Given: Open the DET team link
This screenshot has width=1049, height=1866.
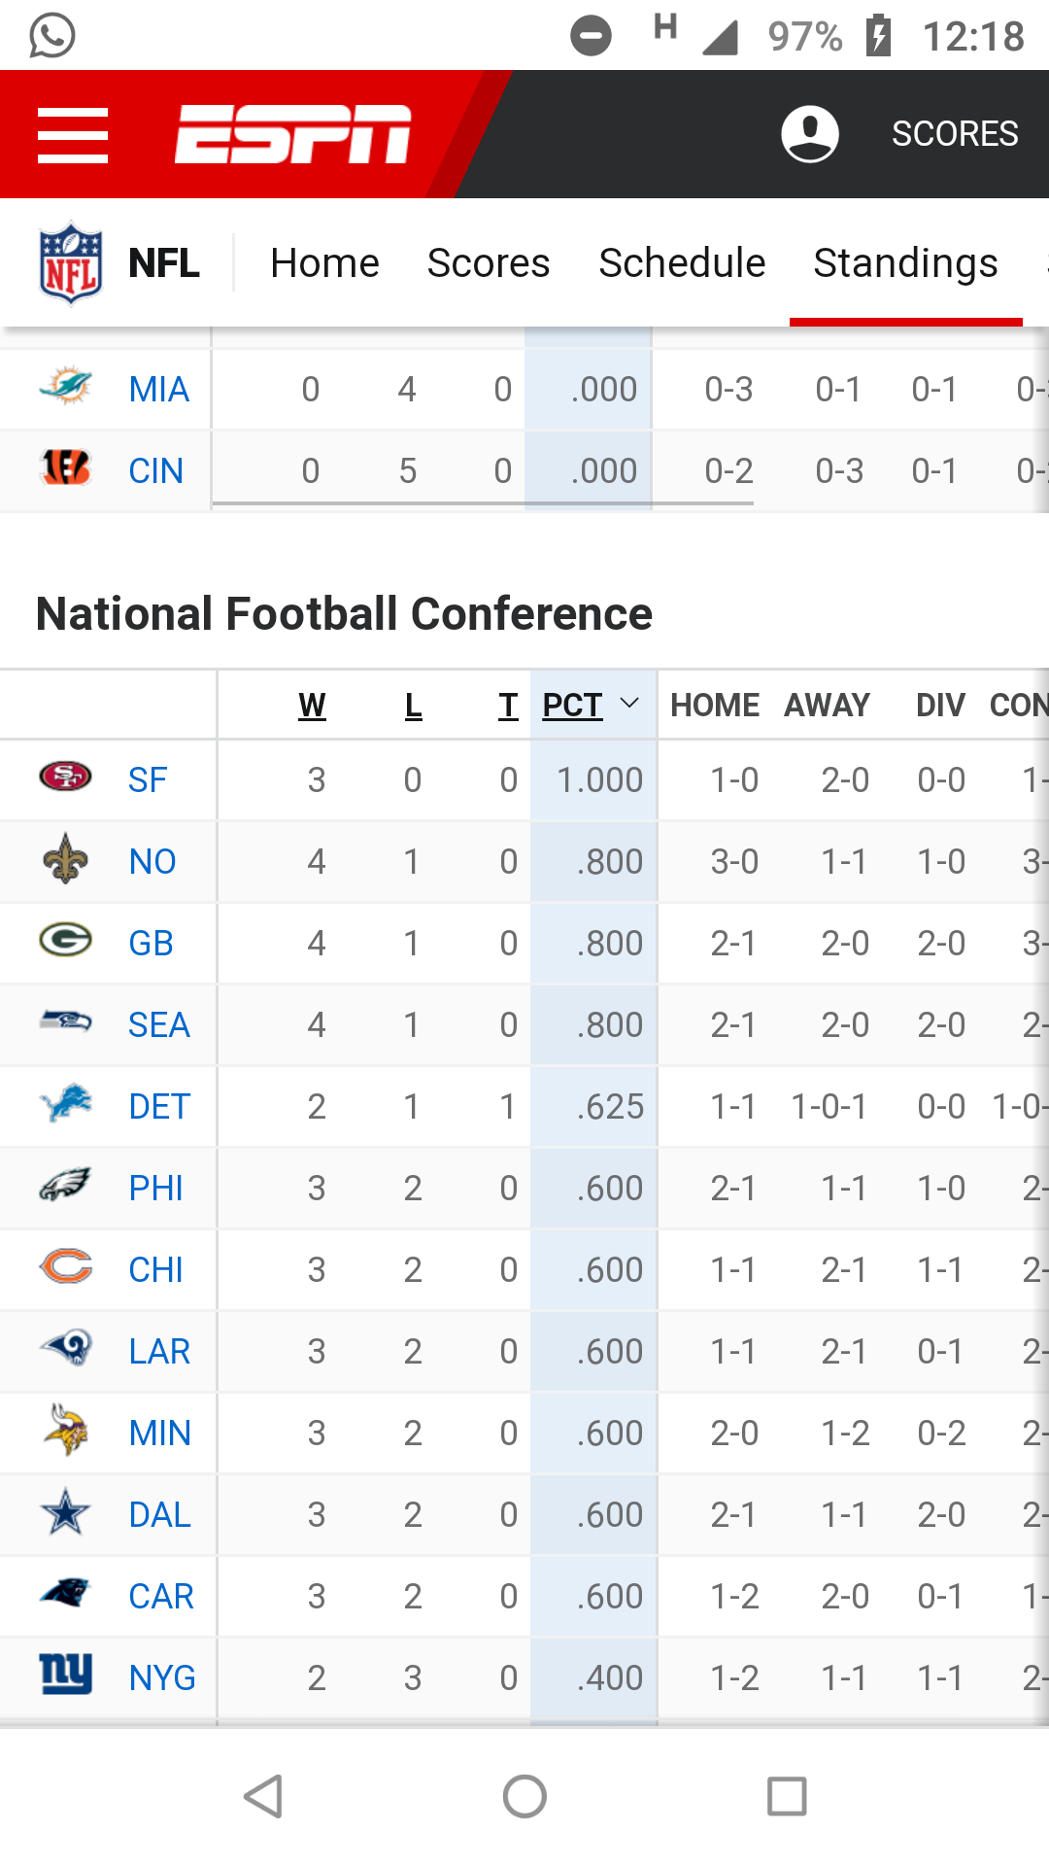Looking at the screenshot, I should [x=159, y=1107].
